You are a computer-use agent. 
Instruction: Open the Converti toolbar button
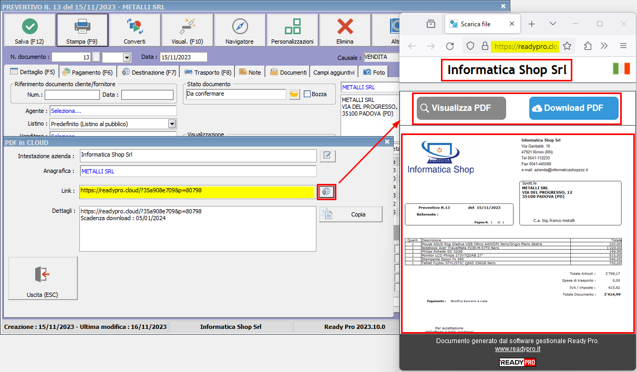(x=135, y=30)
